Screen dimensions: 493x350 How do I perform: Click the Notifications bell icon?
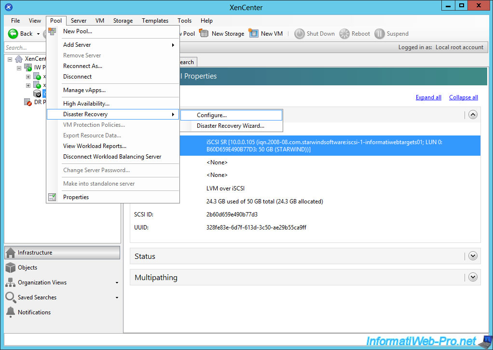click(x=11, y=312)
